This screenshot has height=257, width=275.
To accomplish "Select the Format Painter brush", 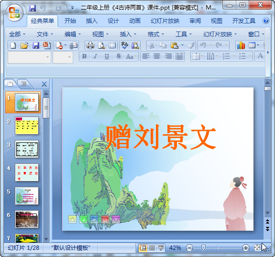I will pos(191,45).
